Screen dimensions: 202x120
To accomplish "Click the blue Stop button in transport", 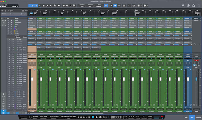I will 93,117.
